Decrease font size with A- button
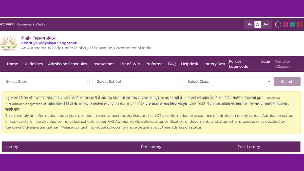 [x=250, y=25]
